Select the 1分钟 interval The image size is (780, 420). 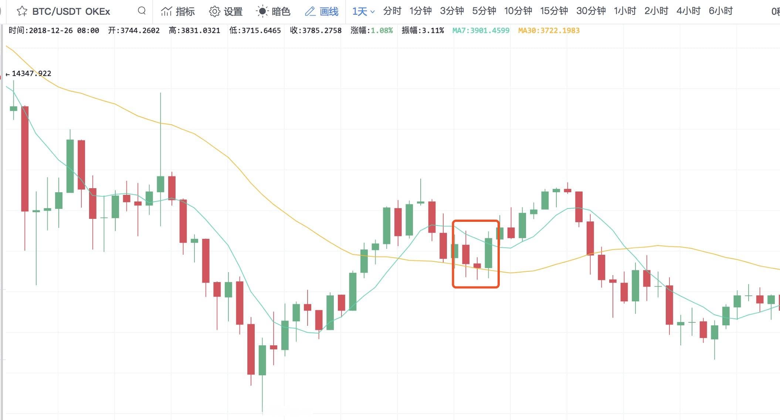[x=420, y=11]
